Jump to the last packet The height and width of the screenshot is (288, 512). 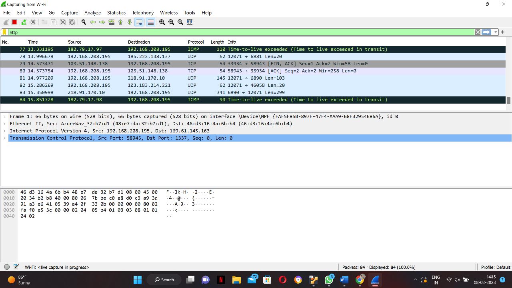(x=130, y=22)
